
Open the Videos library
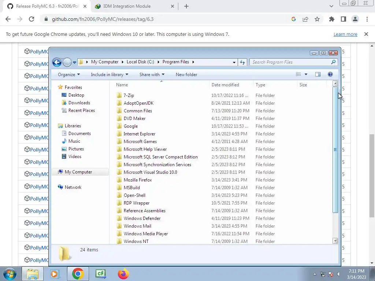click(75, 157)
